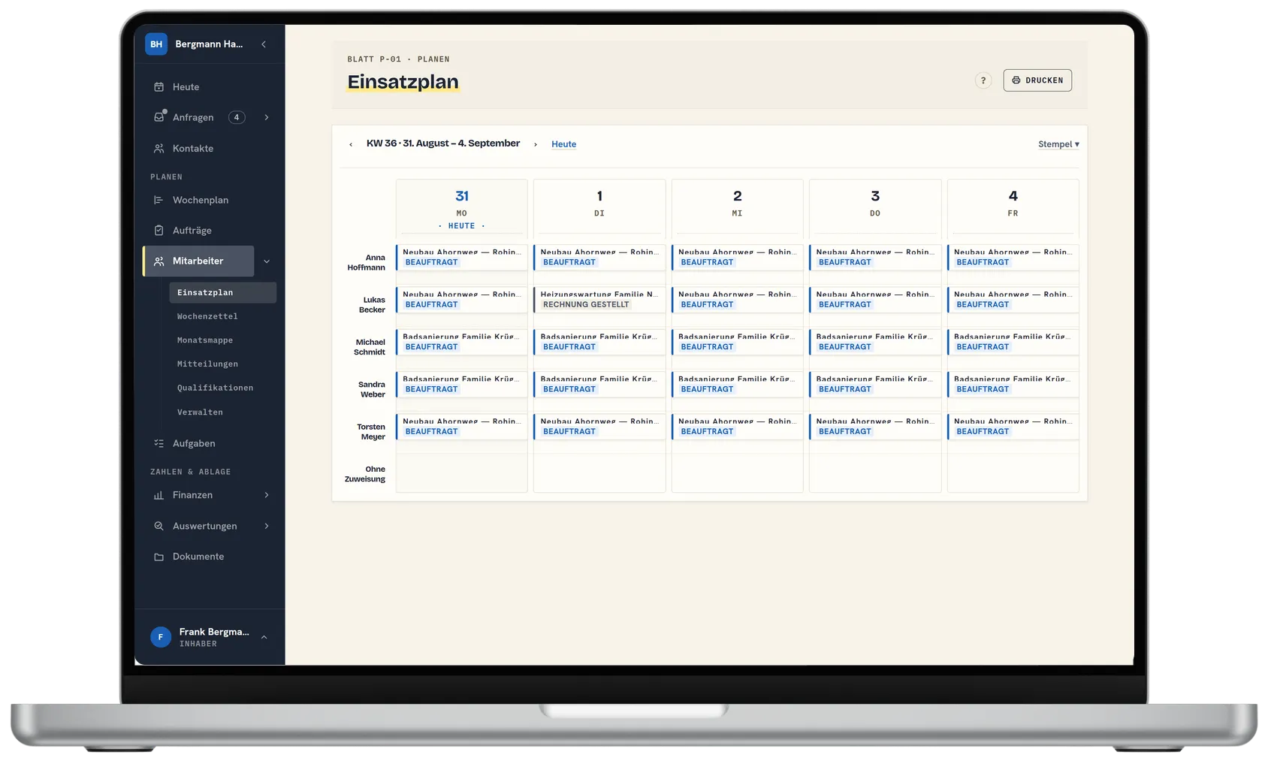Open Heute via its calendar icon
The height and width of the screenshot is (761, 1268).
tap(158, 87)
